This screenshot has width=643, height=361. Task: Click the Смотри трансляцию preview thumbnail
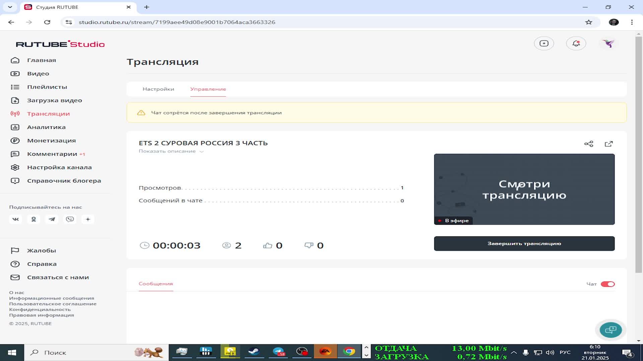524,189
